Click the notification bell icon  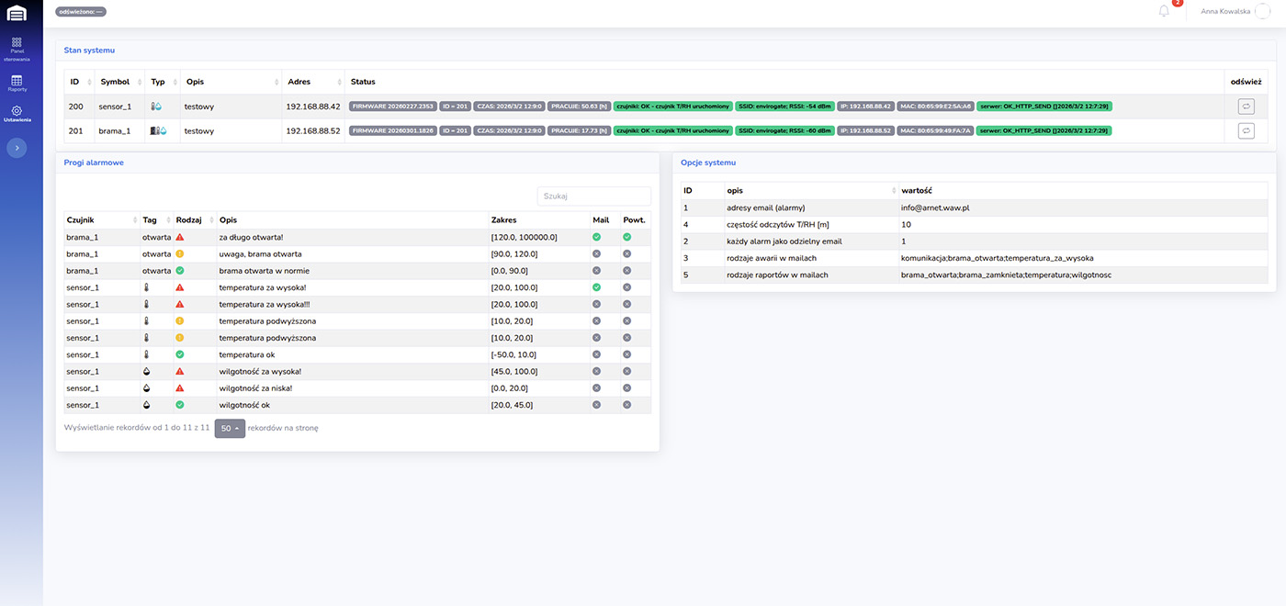[1164, 11]
